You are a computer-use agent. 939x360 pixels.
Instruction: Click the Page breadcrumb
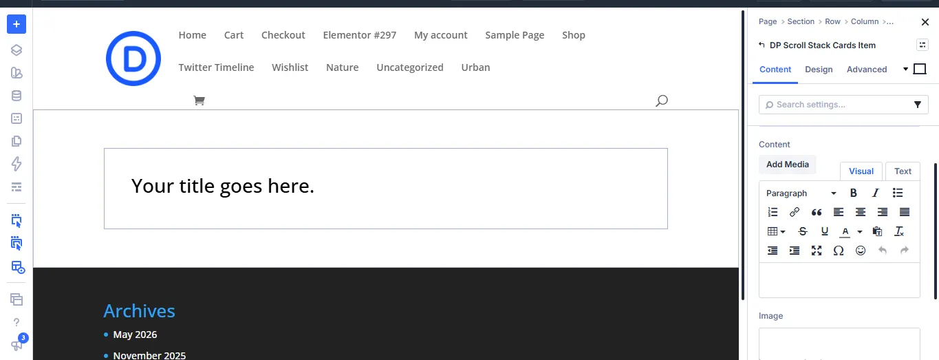(768, 21)
